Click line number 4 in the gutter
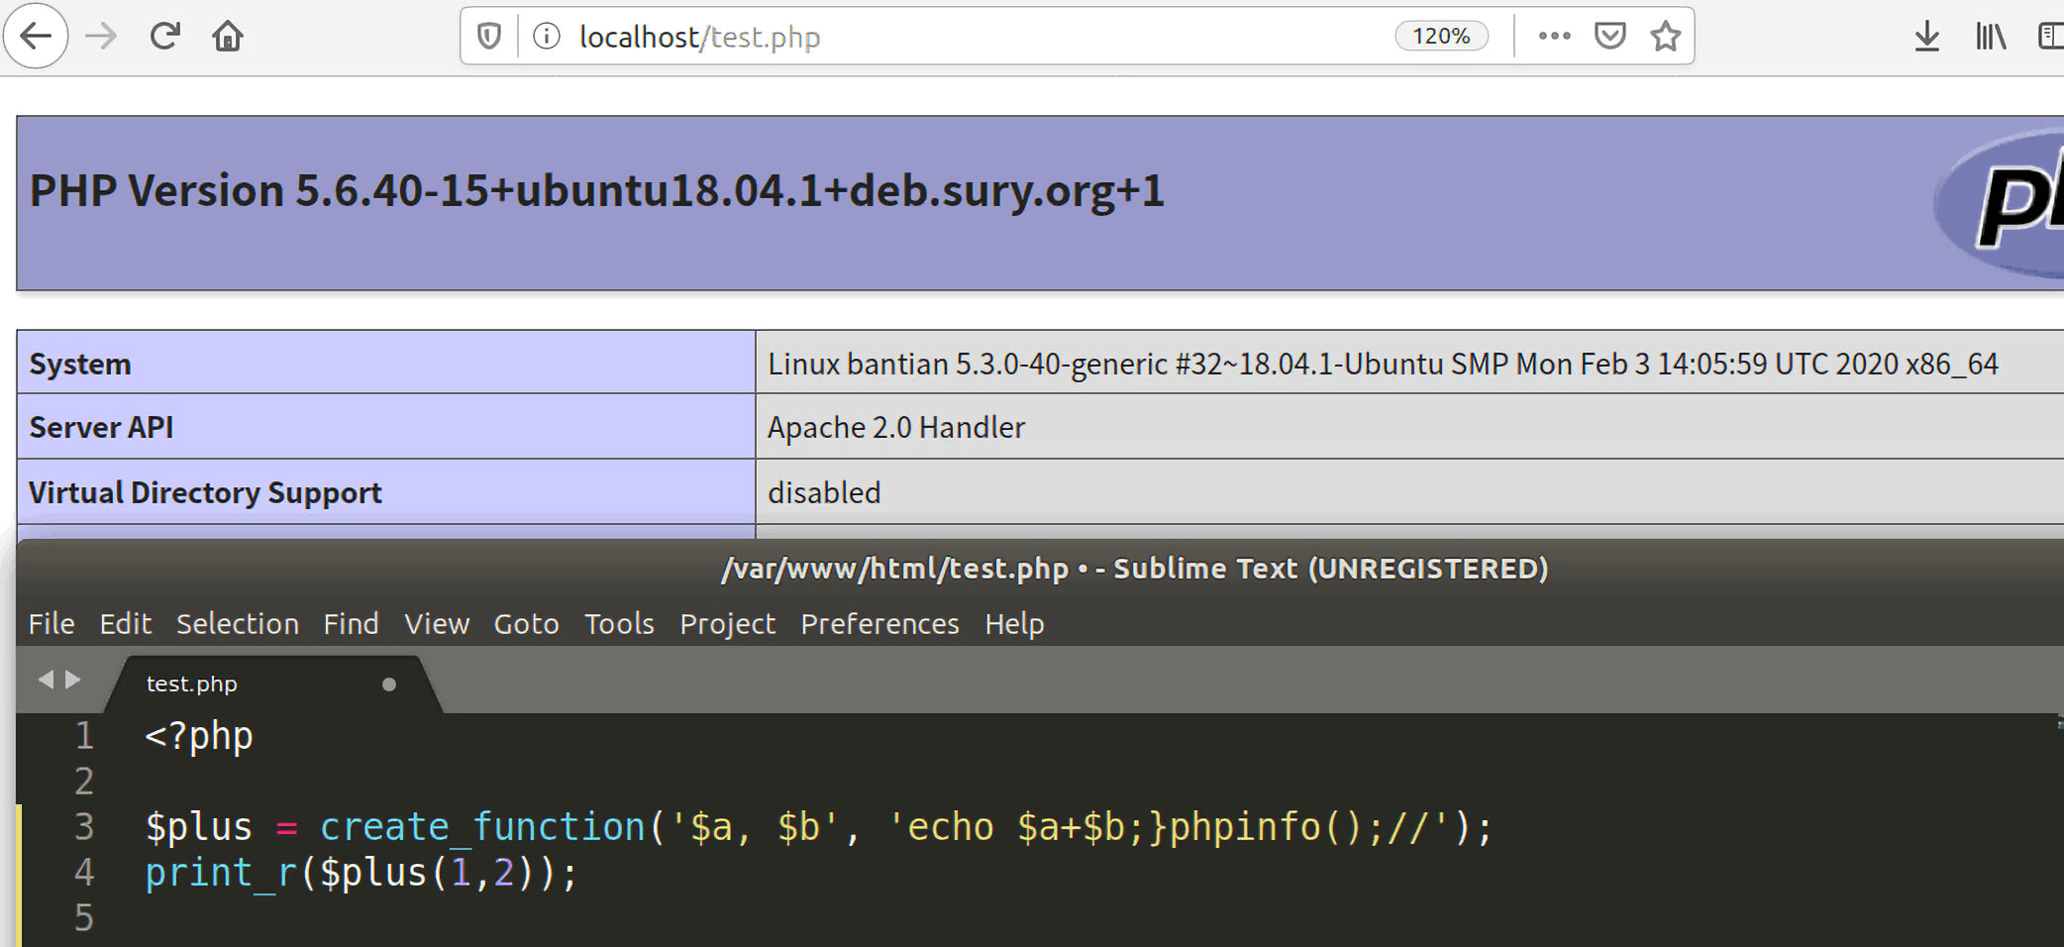The image size is (2064, 947). [x=84, y=872]
